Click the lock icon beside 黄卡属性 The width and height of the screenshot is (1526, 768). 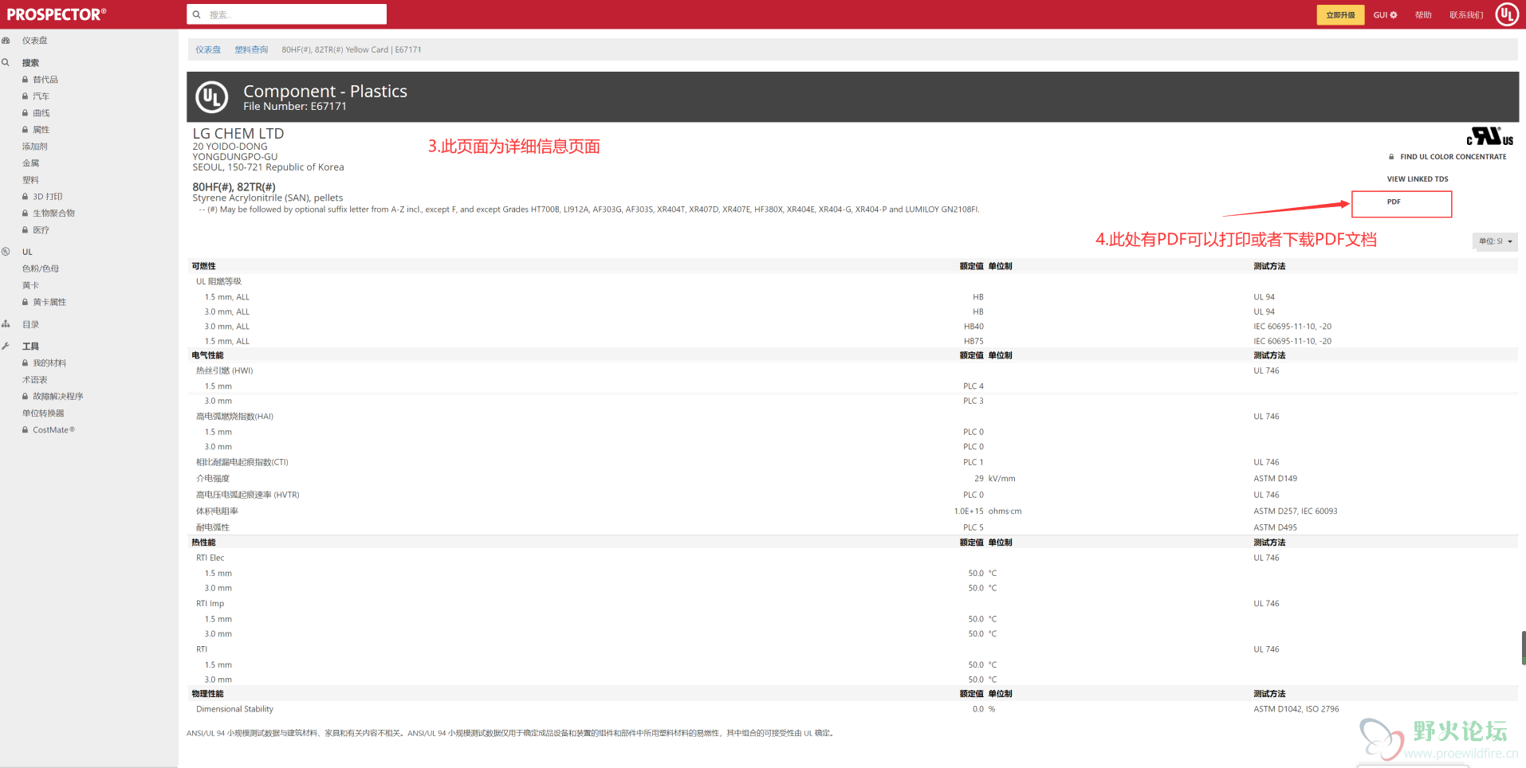click(x=25, y=302)
